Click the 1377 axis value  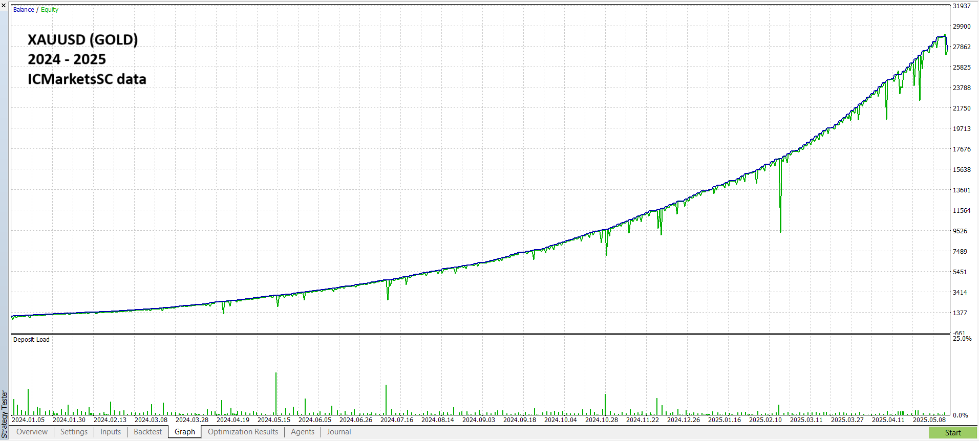960,313
